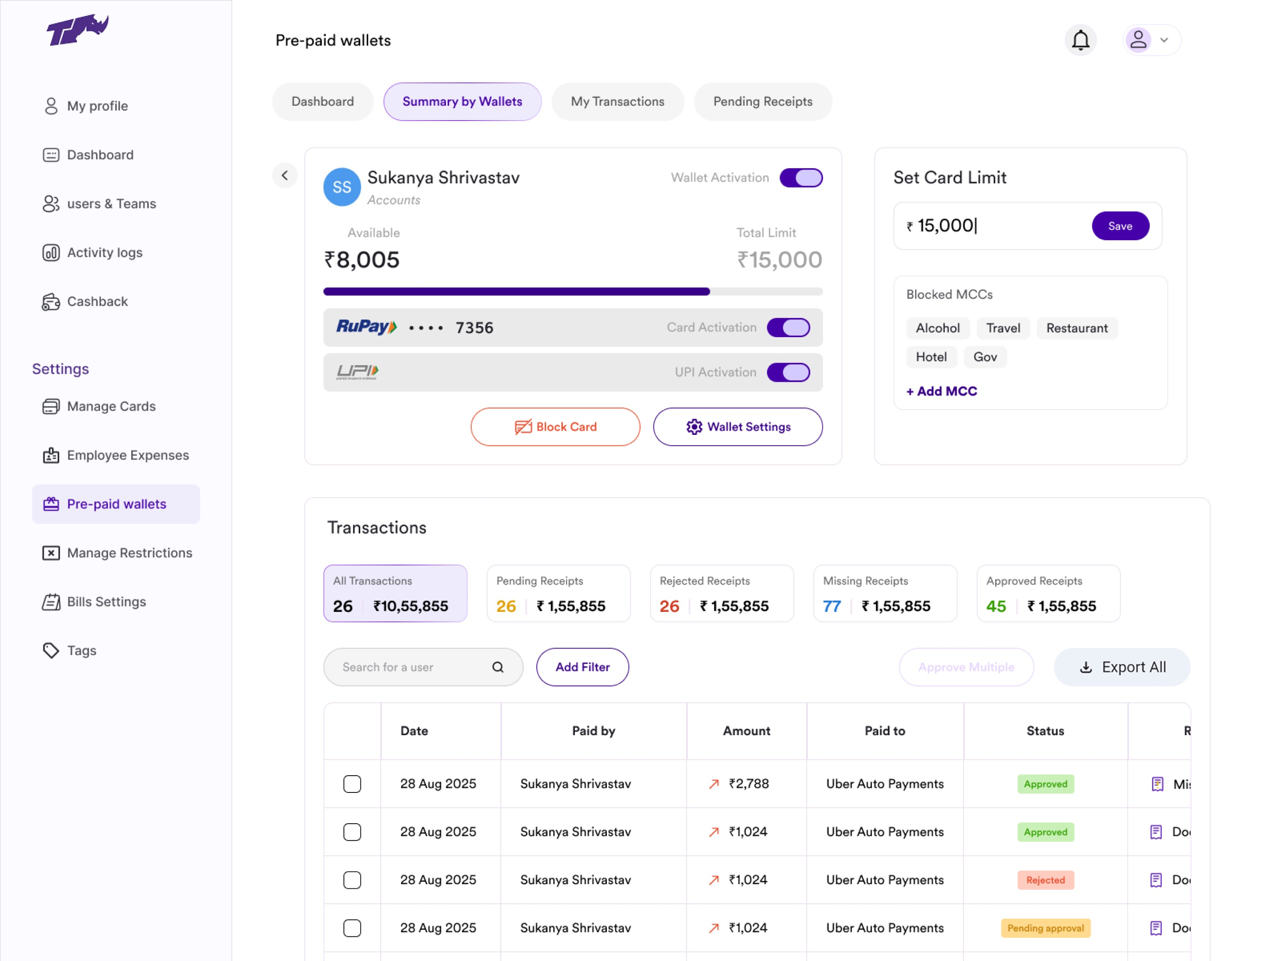1281x961 pixels.
Task: Open Wallet Settings
Action: point(738,427)
